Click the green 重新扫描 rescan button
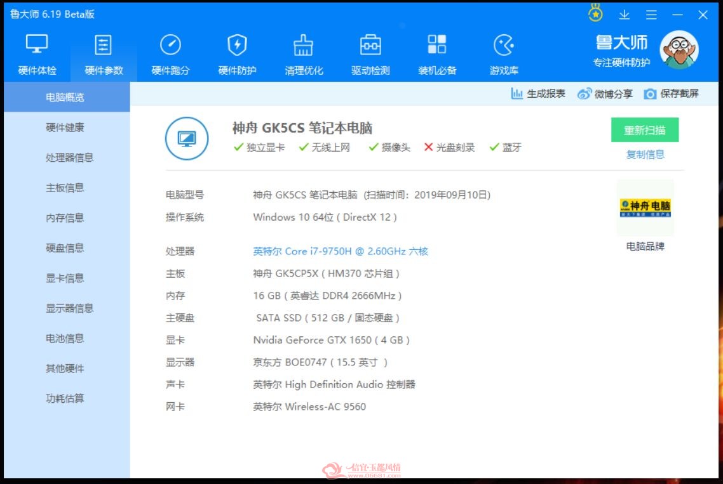 point(645,130)
